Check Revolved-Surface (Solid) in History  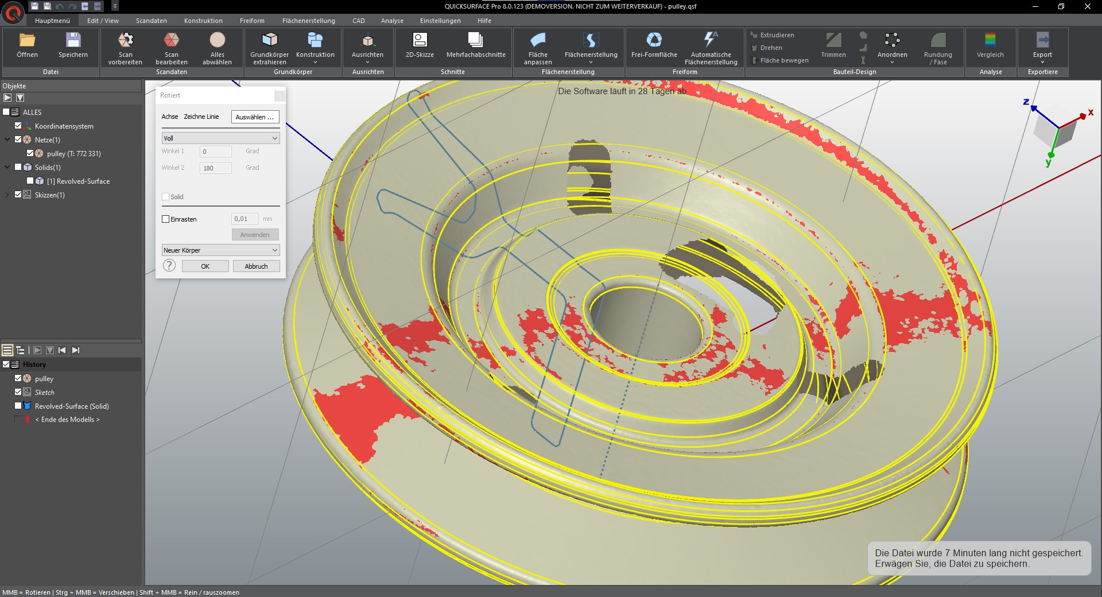tap(18, 406)
